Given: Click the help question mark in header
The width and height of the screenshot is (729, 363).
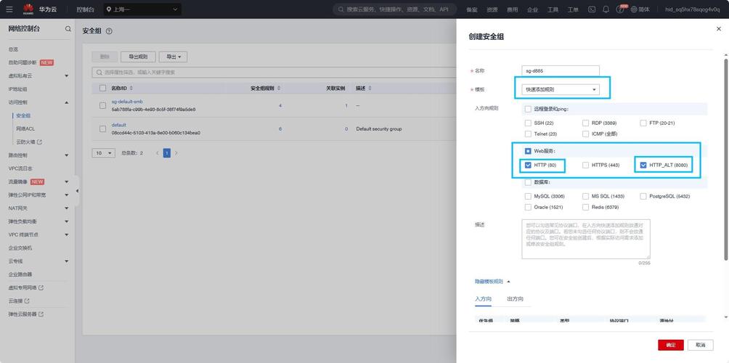Looking at the screenshot, I should tap(620, 10).
